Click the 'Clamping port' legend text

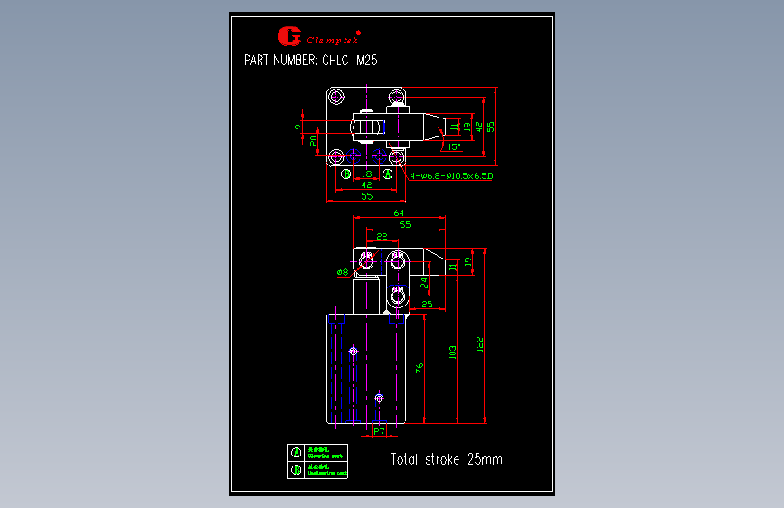pyautogui.click(x=326, y=456)
